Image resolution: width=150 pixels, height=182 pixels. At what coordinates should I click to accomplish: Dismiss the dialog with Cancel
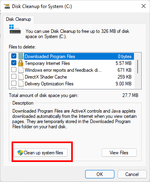(x=132, y=174)
